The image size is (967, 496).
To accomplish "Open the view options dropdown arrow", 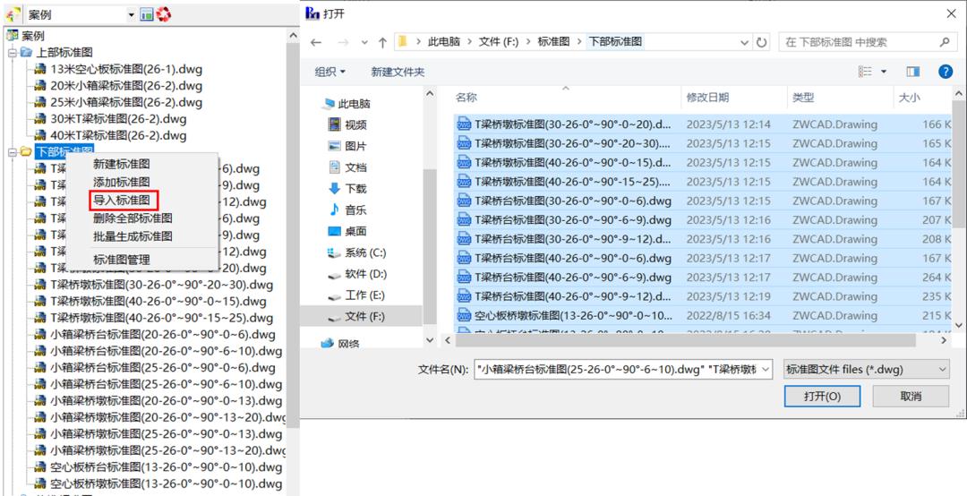I will [884, 73].
